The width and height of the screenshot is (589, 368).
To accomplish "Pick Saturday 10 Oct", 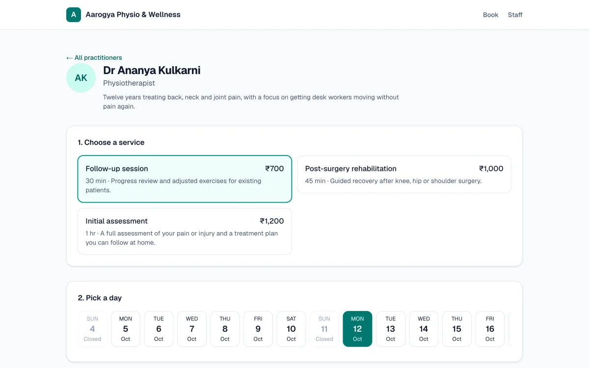I will [x=291, y=329].
